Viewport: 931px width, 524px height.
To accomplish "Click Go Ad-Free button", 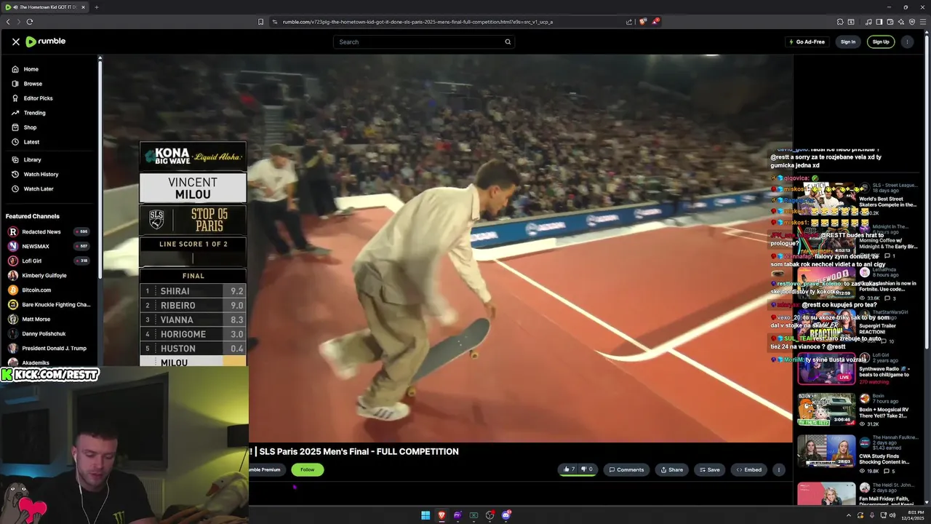I will [807, 41].
